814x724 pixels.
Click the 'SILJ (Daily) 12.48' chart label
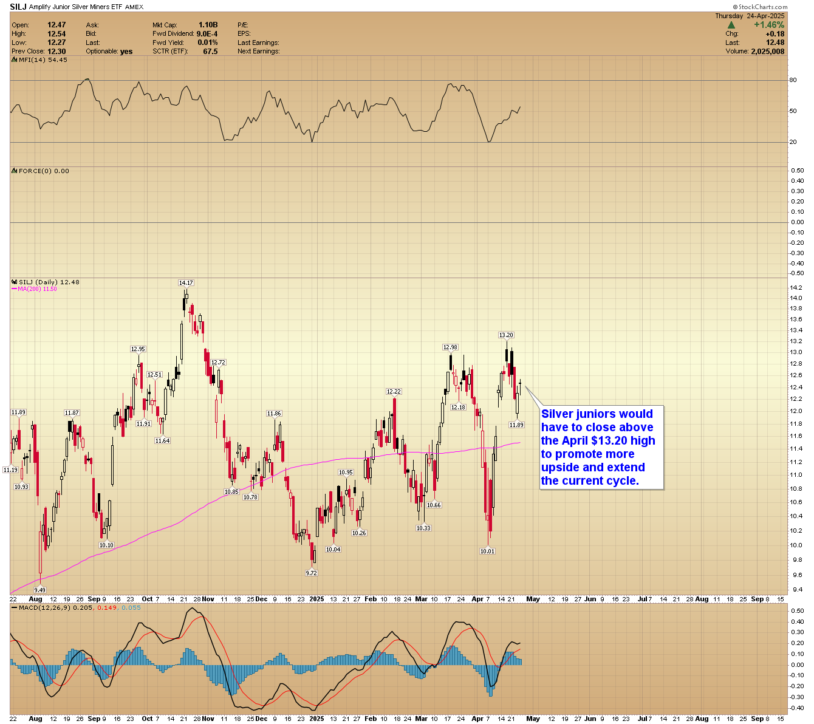49,282
